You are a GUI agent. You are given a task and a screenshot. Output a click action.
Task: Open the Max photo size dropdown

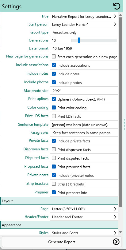coord(84,91)
